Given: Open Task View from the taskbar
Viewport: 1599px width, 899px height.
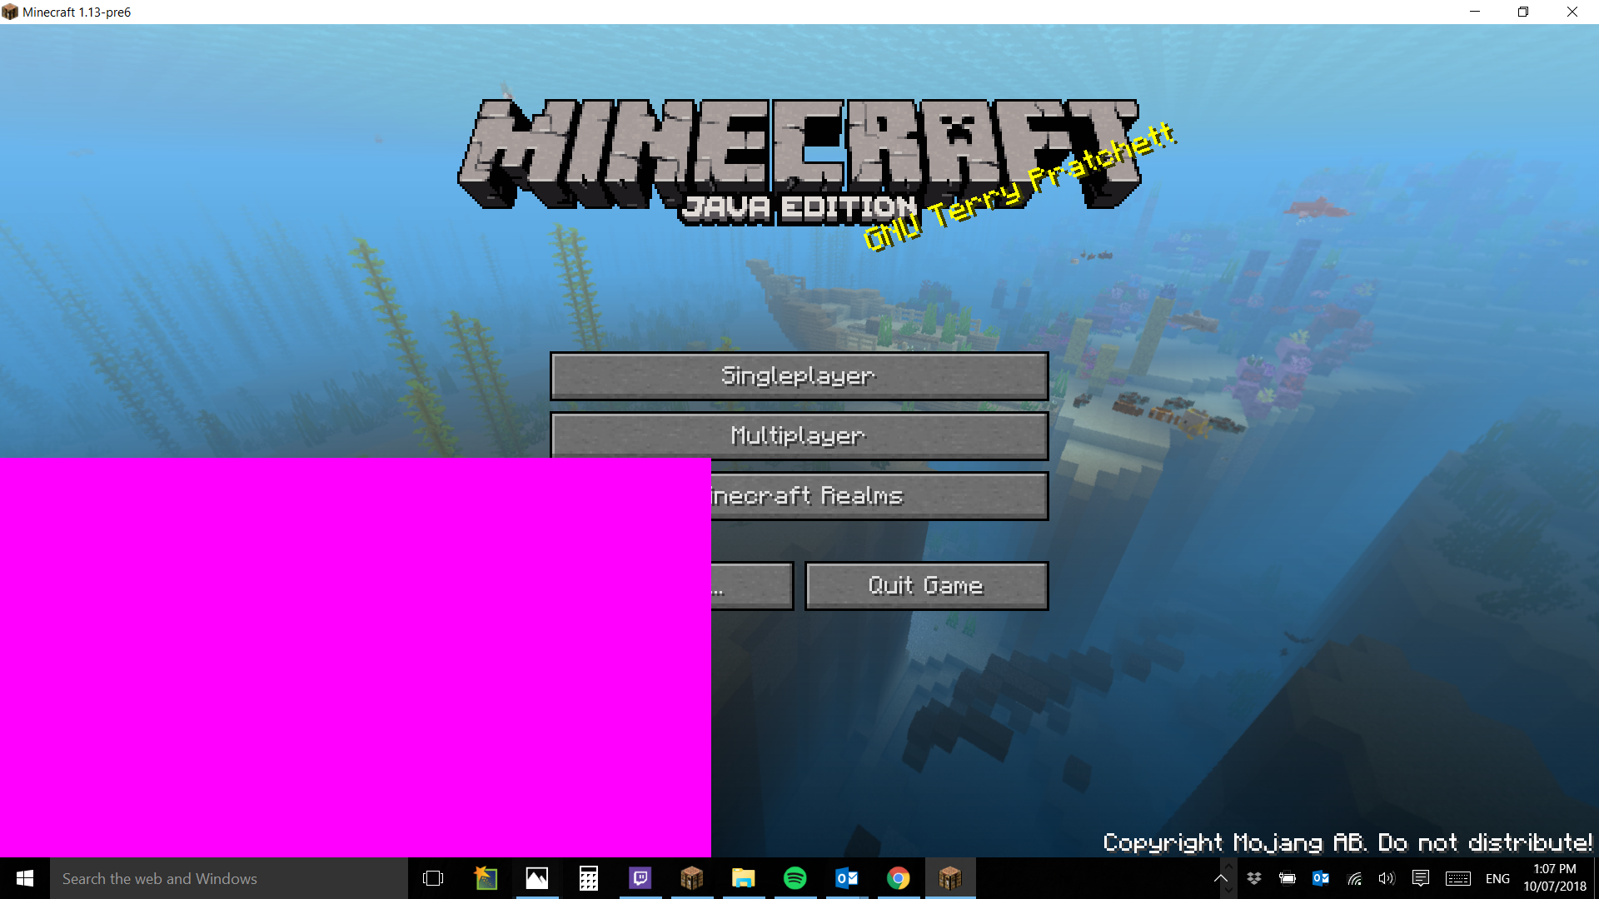Looking at the screenshot, I should 433,878.
